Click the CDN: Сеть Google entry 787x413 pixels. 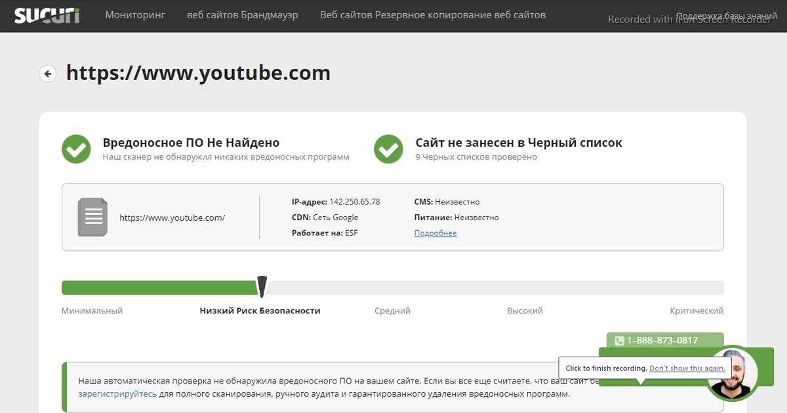point(325,218)
